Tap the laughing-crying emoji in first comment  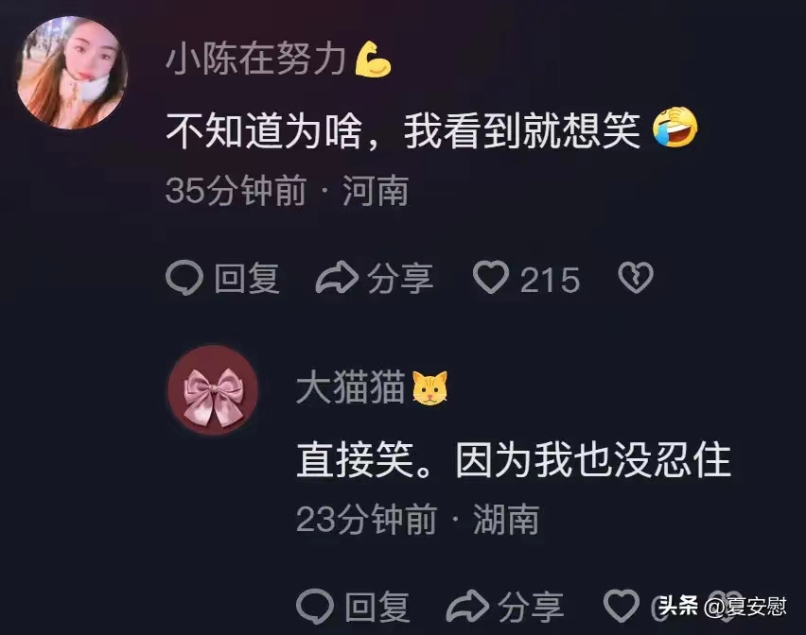tap(675, 128)
